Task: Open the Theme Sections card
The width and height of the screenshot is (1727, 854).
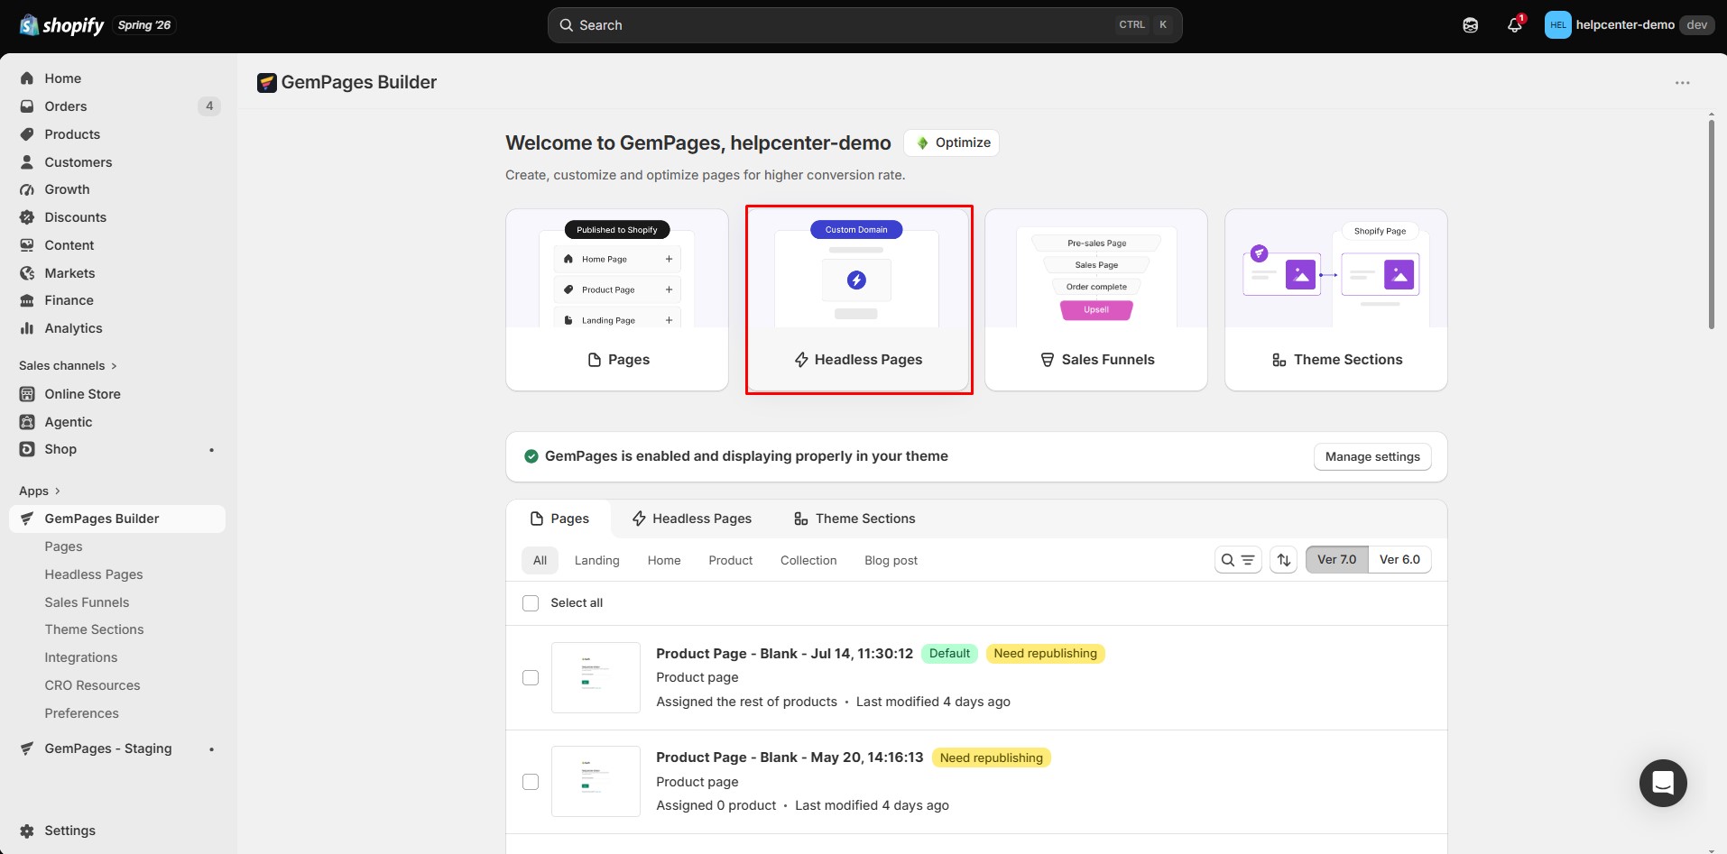Action: pyautogui.click(x=1336, y=300)
